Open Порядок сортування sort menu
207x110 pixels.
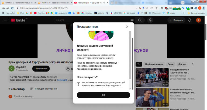point(44,89)
